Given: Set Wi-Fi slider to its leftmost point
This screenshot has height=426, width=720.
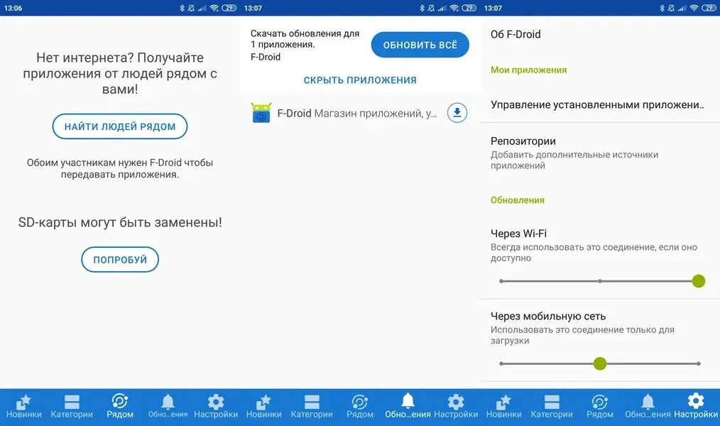Looking at the screenshot, I should tap(501, 281).
